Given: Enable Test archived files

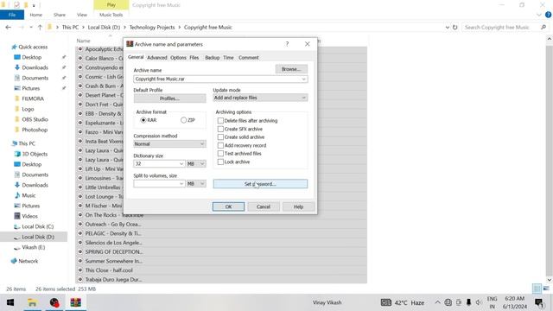Looking at the screenshot, I should (x=220, y=154).
